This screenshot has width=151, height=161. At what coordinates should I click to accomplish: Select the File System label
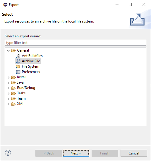click(x=30, y=66)
